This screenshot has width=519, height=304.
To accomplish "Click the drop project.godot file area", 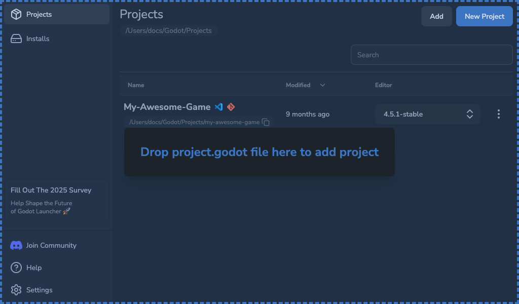I will [x=259, y=152].
